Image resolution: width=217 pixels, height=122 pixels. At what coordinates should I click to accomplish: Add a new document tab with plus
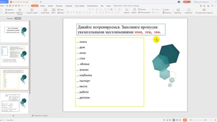pos(41,2)
